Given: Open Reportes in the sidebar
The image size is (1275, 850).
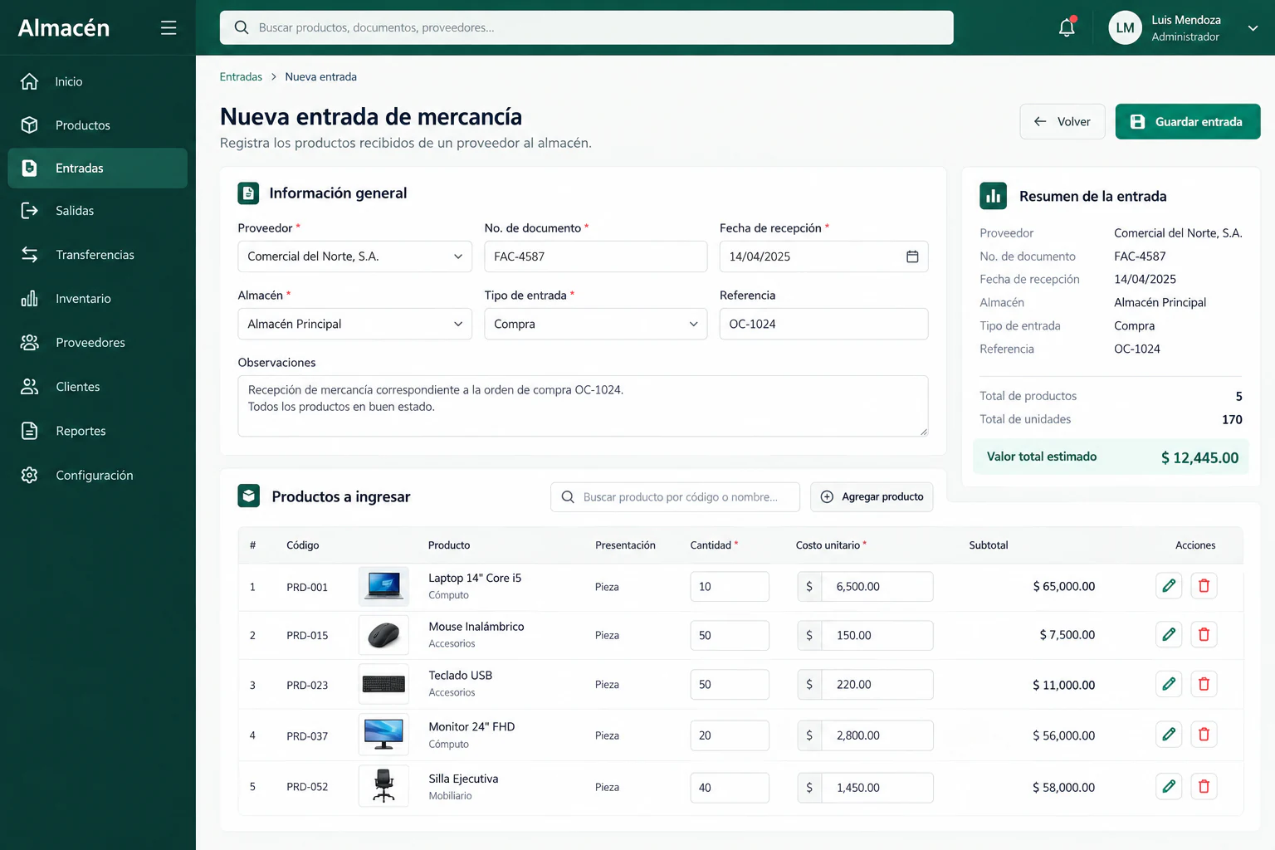Looking at the screenshot, I should tap(98, 431).
